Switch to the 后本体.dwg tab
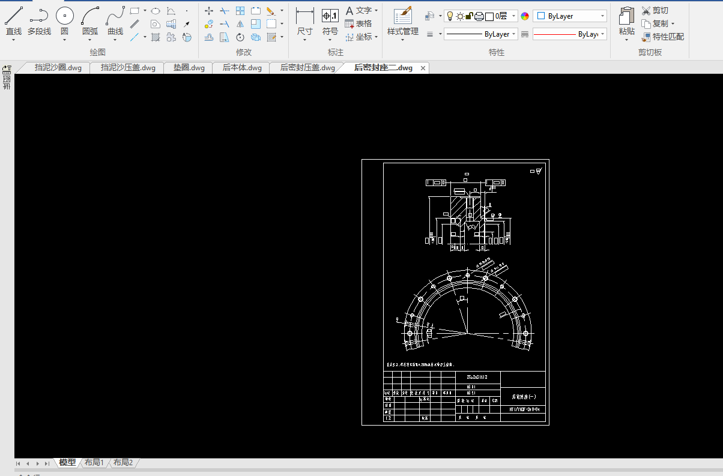The height and width of the screenshot is (476, 723). 242,68
